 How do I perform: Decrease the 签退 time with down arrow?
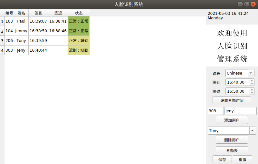click(x=252, y=93)
